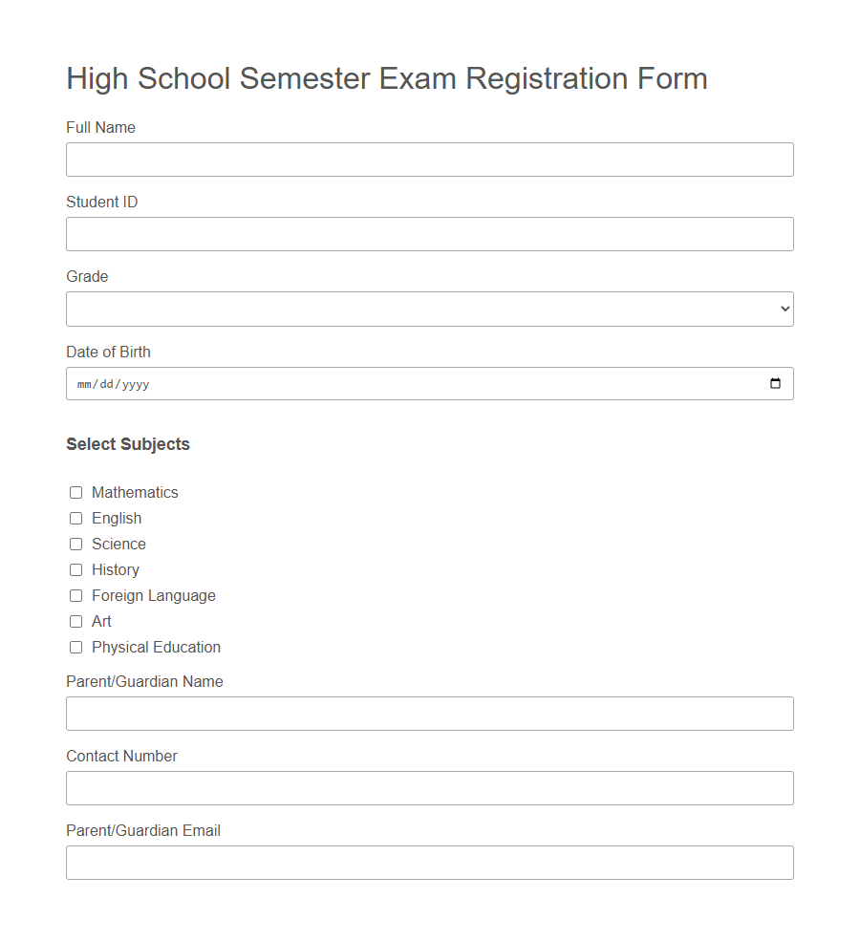Click into the Full Name field

(430, 160)
